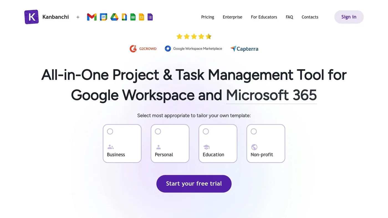Click the 'Select most appropriate' prompt text
The height and width of the screenshot is (218, 388).
(194, 116)
